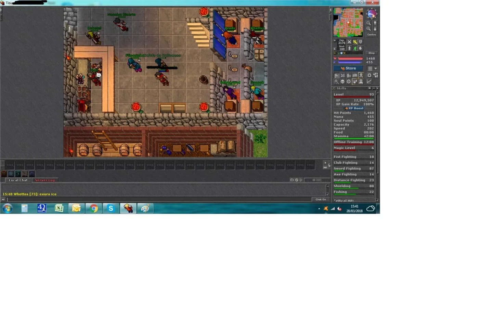Toggle the Chat On button
479x313 pixels.
(321, 199)
